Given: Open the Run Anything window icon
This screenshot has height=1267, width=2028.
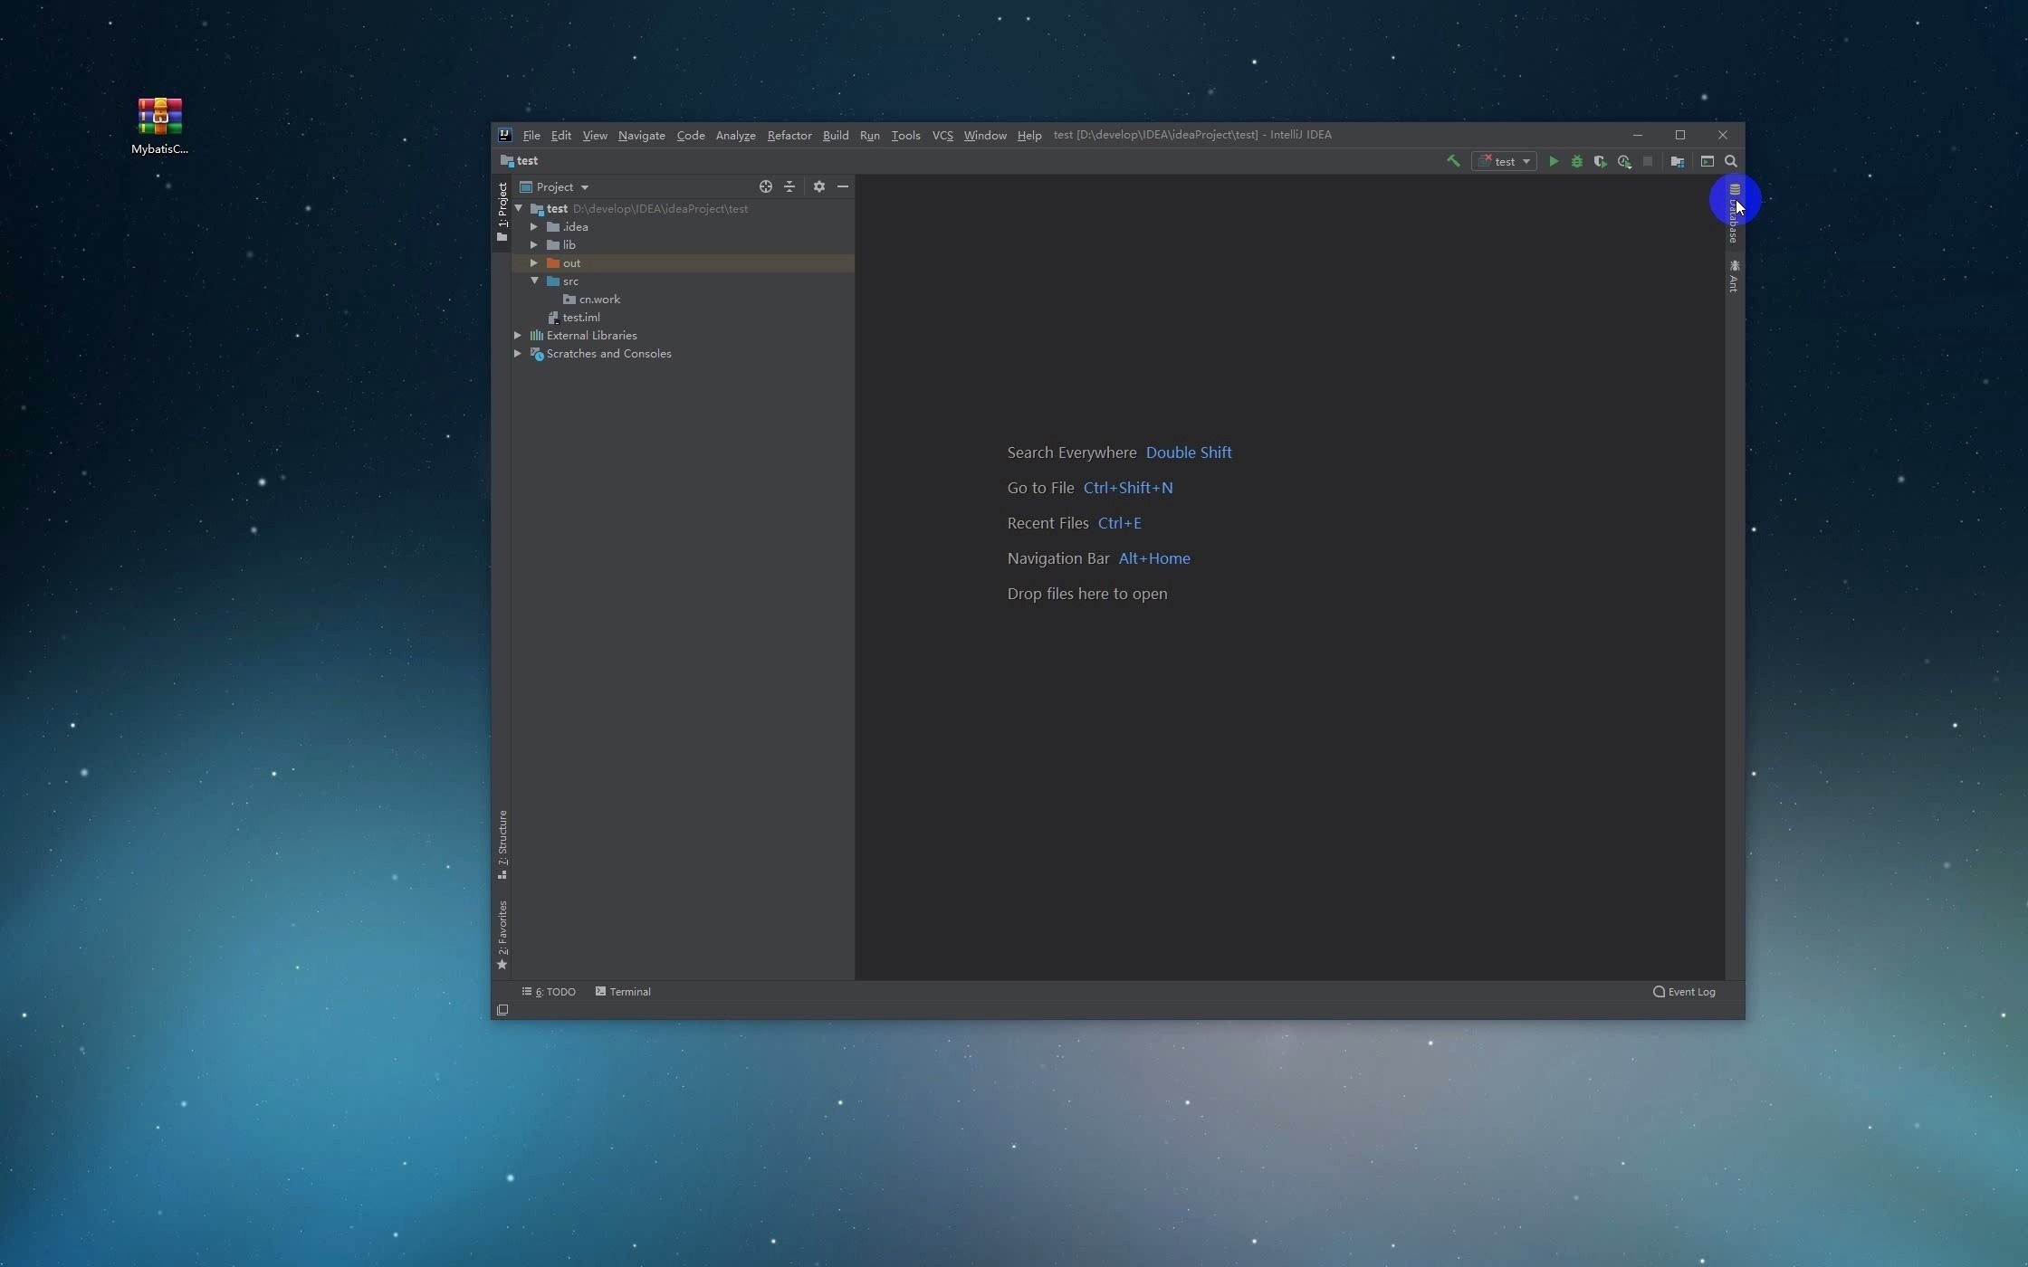Looking at the screenshot, I should (1708, 161).
